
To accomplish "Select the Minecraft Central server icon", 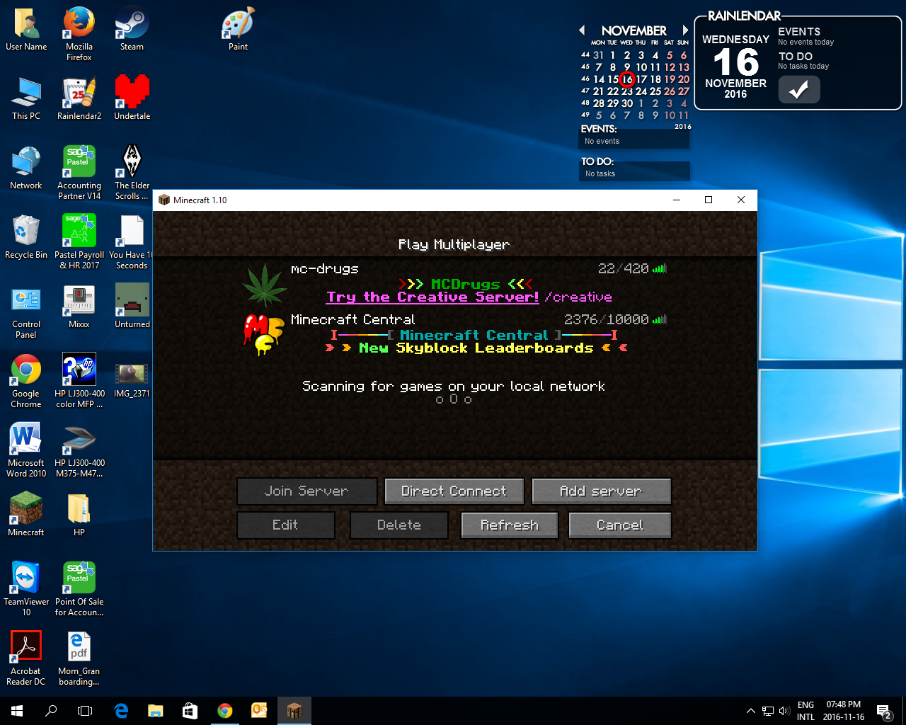I will pos(265,333).
